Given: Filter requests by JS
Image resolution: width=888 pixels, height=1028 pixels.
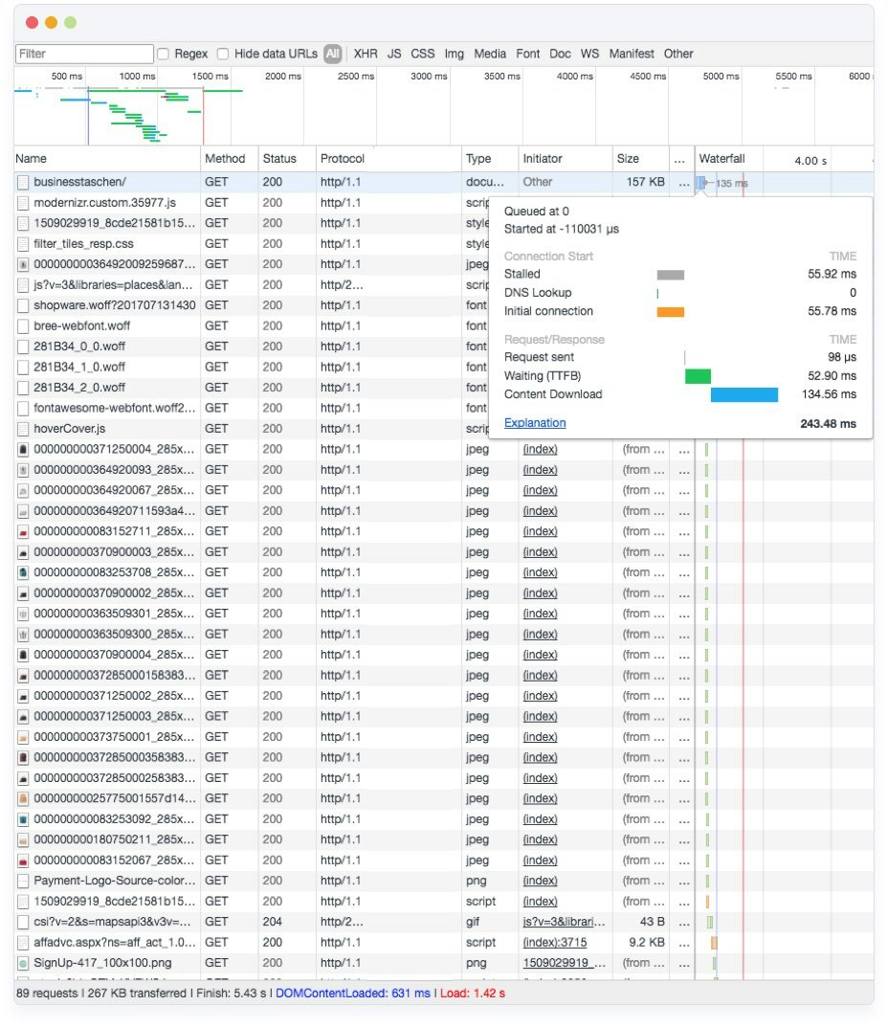Looking at the screenshot, I should (x=394, y=54).
